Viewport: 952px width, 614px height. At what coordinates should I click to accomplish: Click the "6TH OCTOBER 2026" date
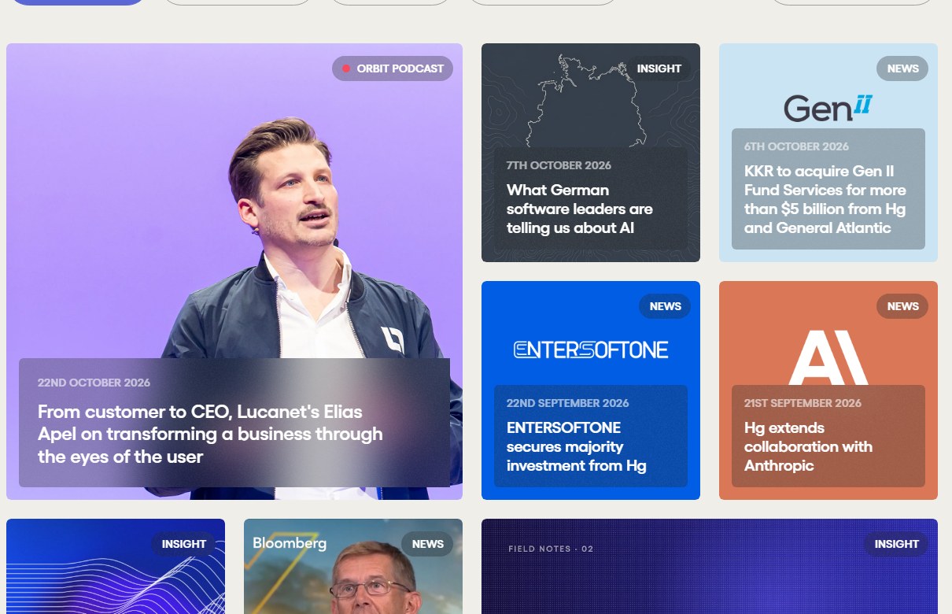[x=796, y=146]
